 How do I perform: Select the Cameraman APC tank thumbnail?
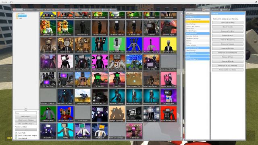83,97
